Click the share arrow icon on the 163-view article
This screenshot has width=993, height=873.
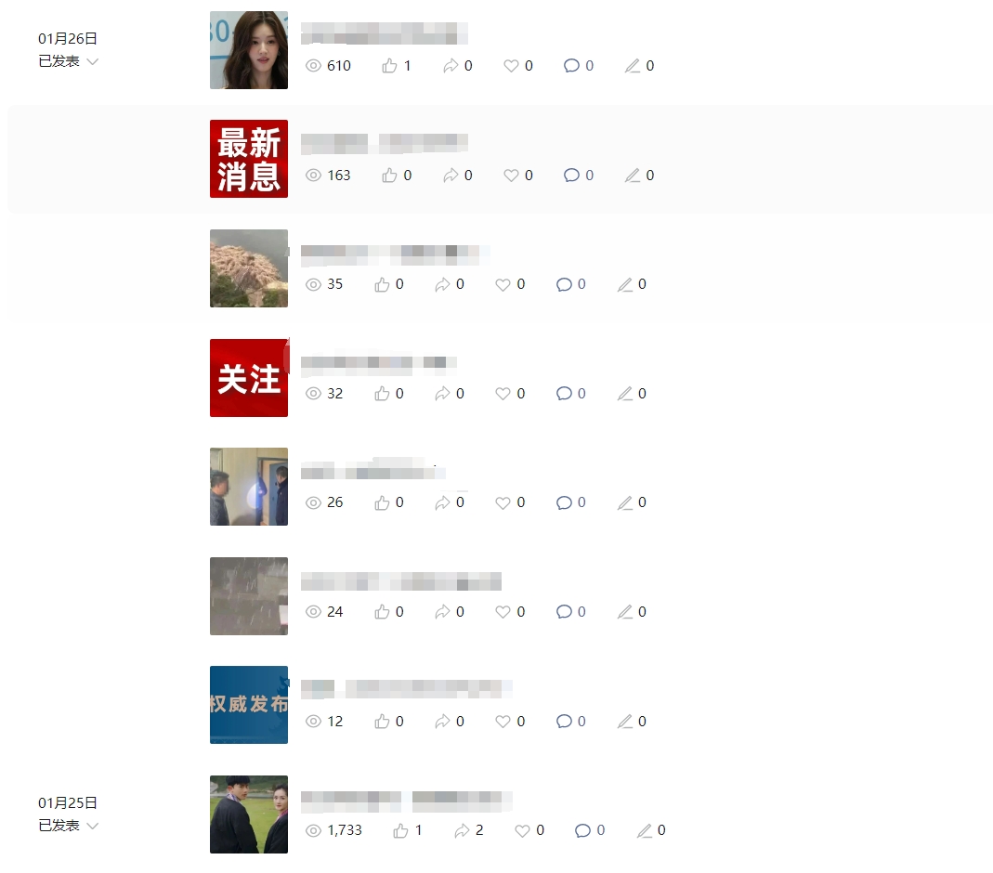[x=451, y=176]
